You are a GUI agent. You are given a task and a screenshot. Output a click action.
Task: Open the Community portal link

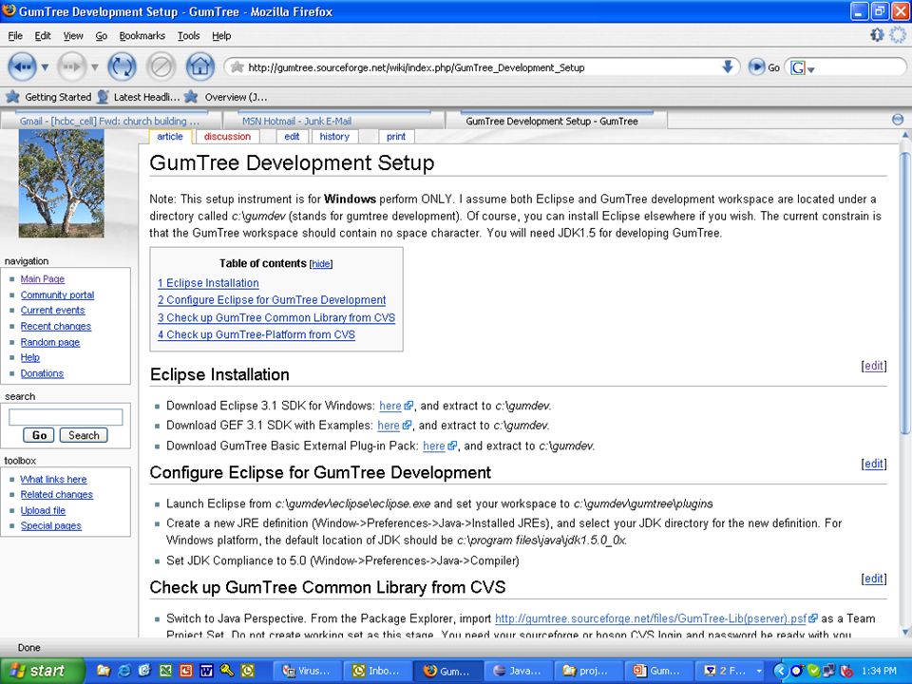(57, 294)
